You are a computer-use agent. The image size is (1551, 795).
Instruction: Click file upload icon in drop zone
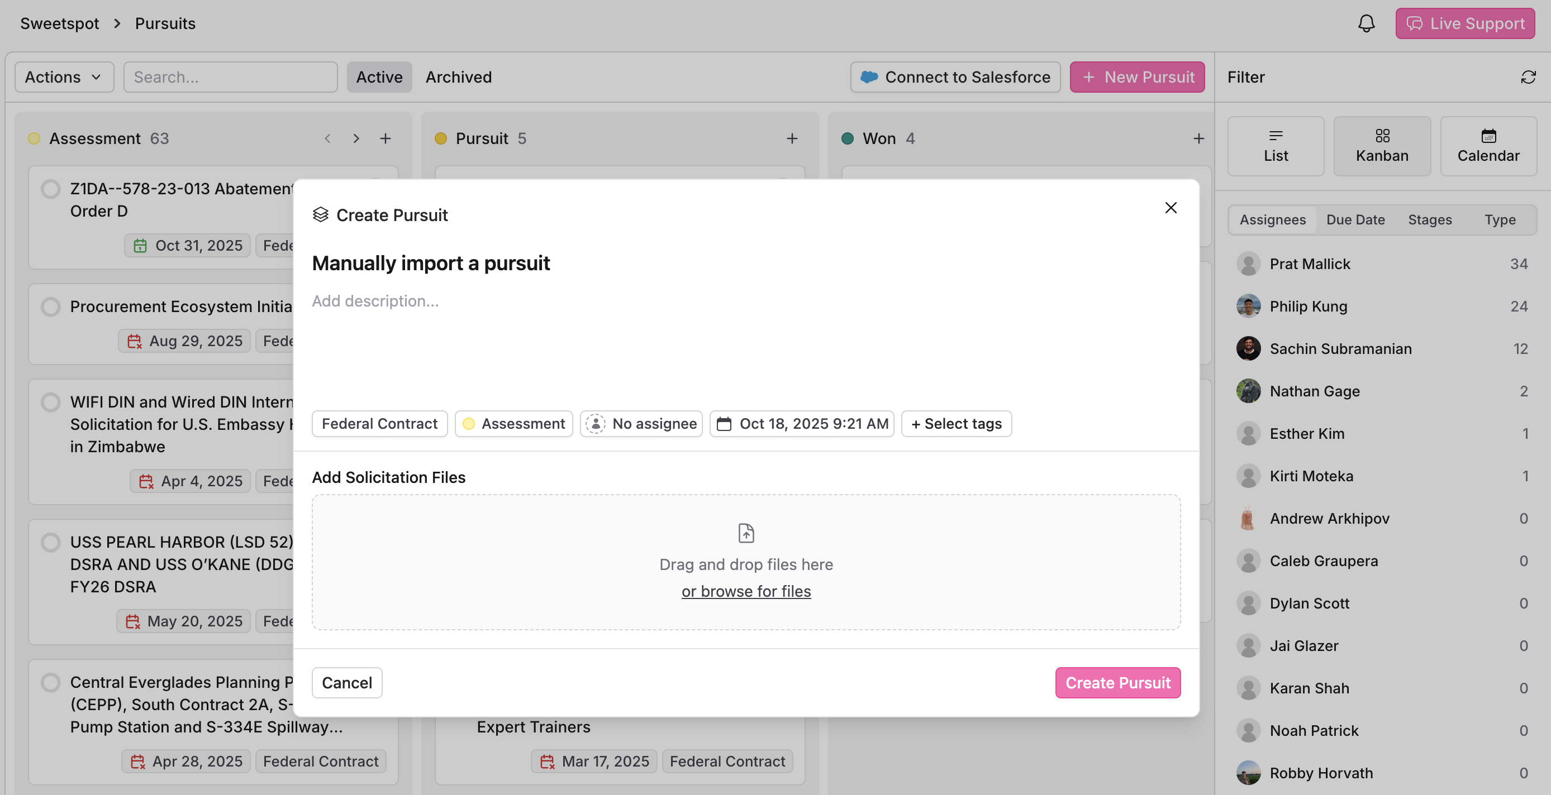coord(745,533)
